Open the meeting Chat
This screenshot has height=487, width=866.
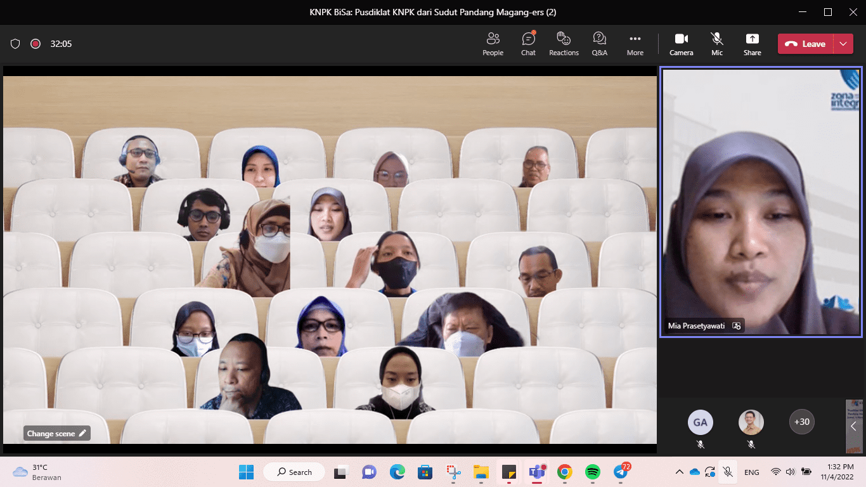[528, 44]
